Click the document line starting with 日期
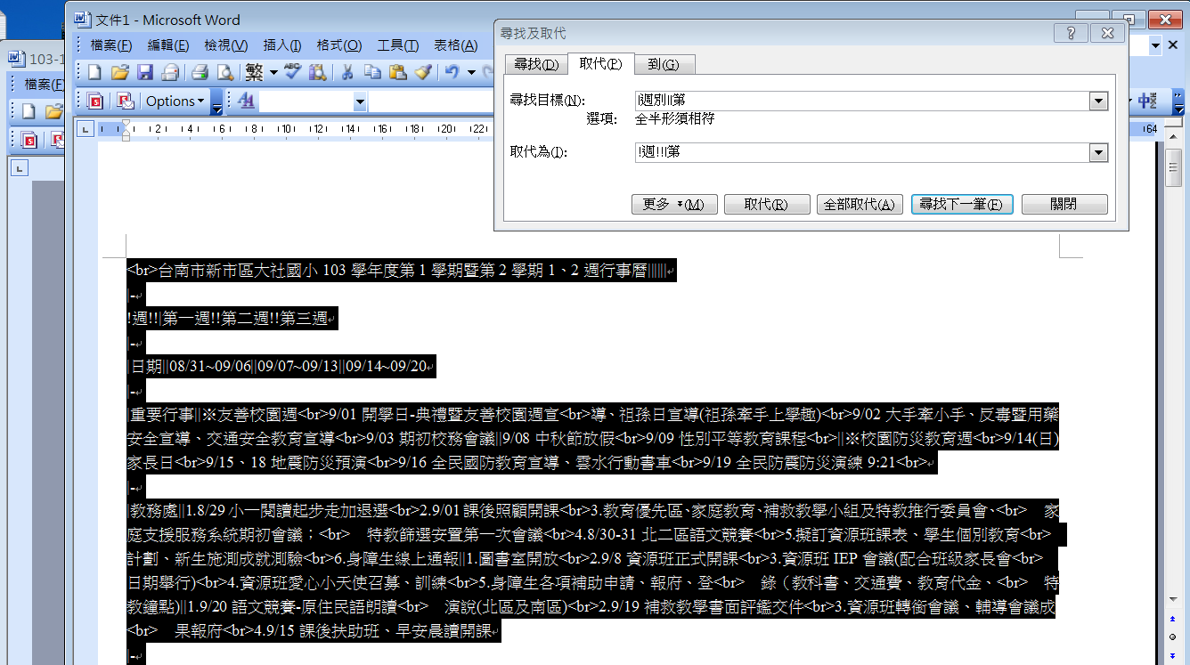Image resolution: width=1190 pixels, height=665 pixels. [281, 366]
